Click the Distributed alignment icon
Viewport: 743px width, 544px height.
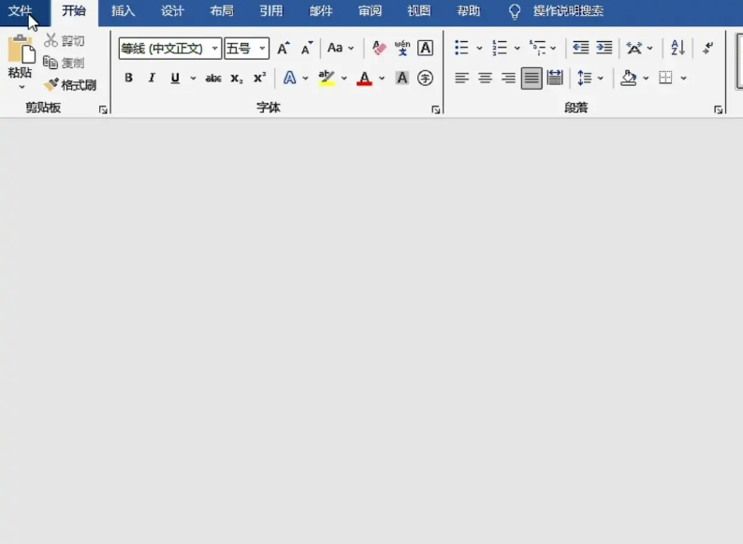pos(555,79)
